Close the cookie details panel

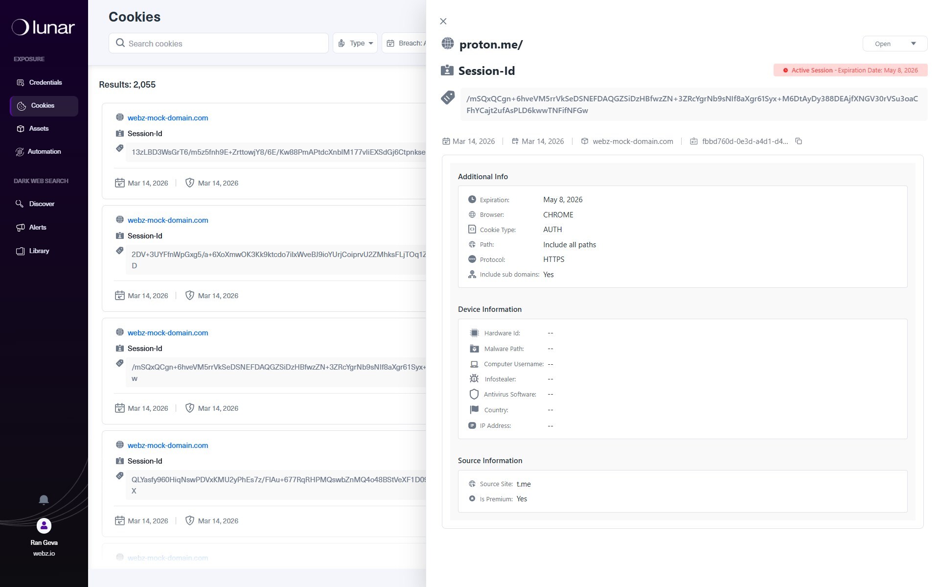(443, 21)
